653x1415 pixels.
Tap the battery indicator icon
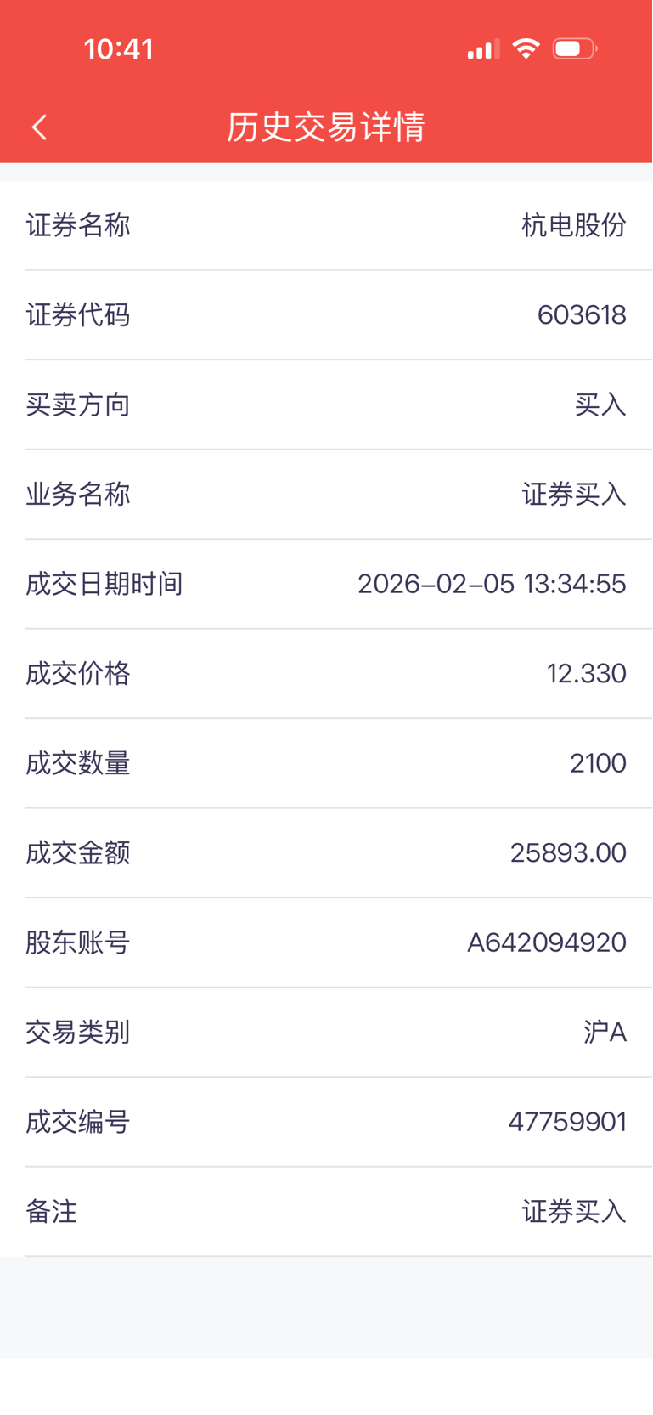pyautogui.click(x=575, y=48)
